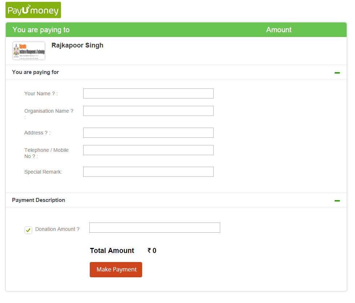Click the Donation Amount entry box
This screenshot has width=355, height=303.
[x=154, y=227]
